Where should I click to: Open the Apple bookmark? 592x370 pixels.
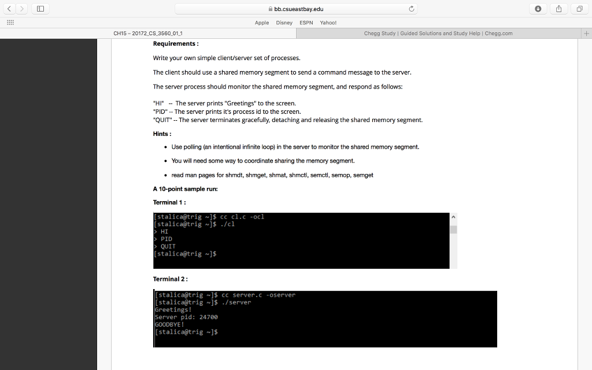(261, 23)
